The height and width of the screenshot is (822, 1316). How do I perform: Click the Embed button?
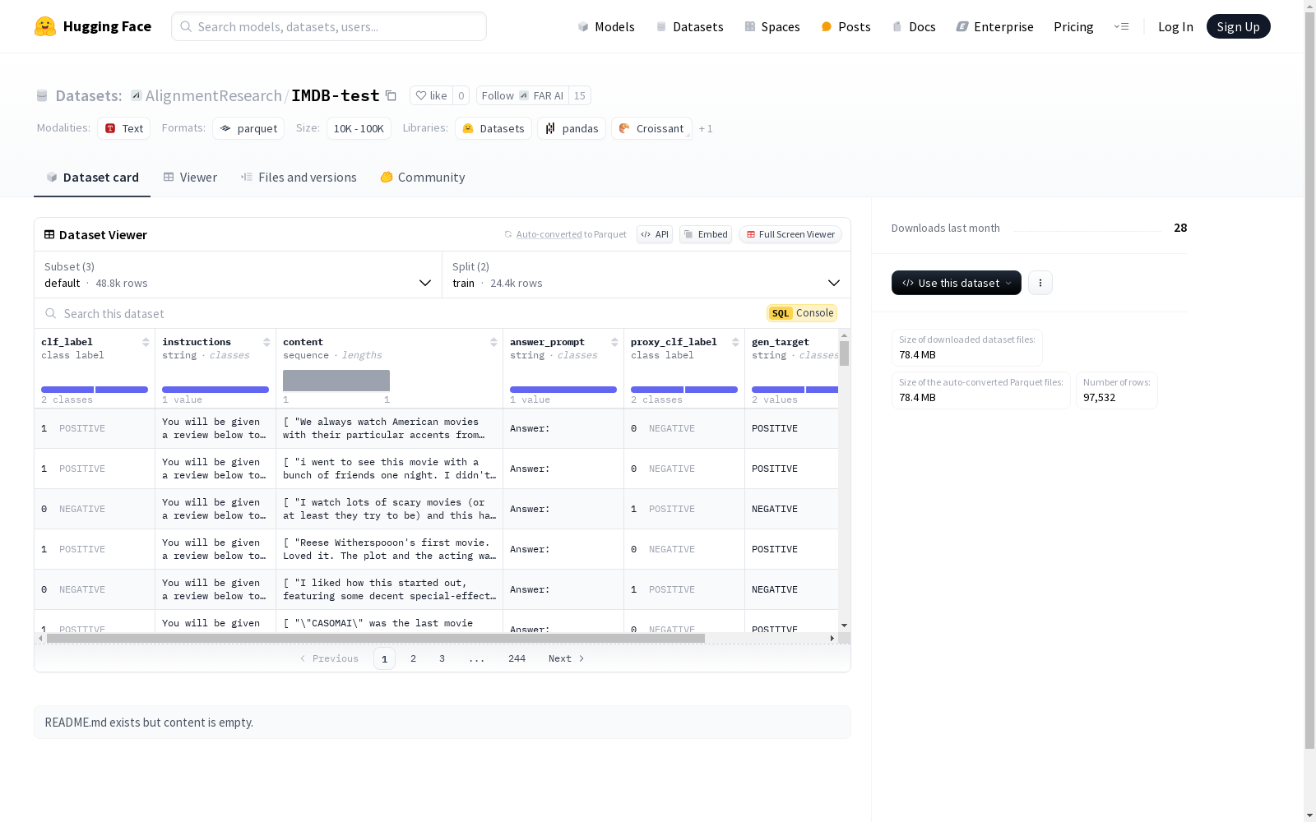click(x=706, y=234)
